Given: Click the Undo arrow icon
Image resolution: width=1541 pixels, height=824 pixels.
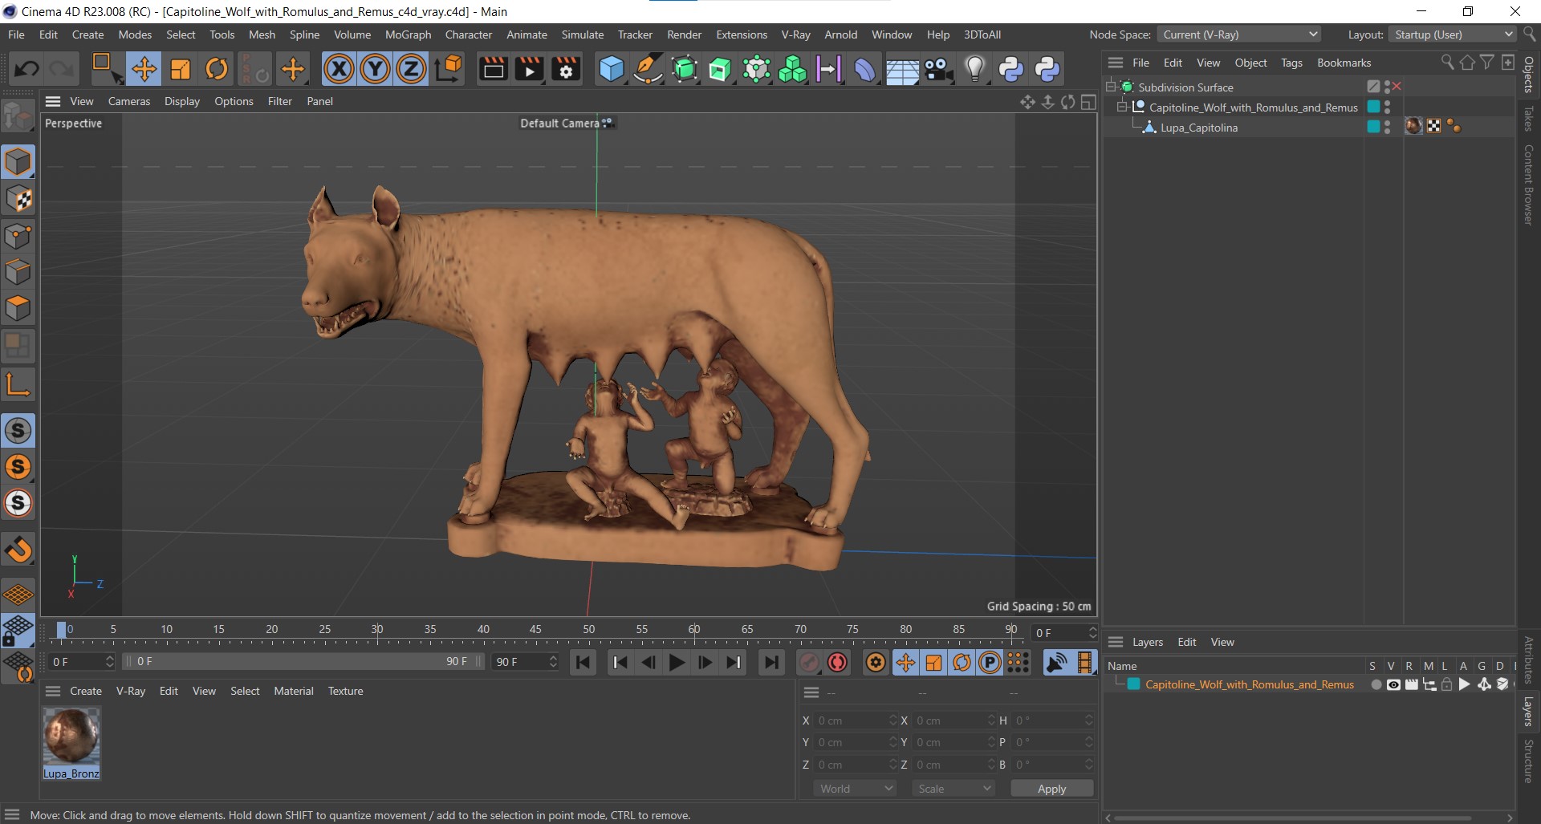Looking at the screenshot, I should pos(26,69).
